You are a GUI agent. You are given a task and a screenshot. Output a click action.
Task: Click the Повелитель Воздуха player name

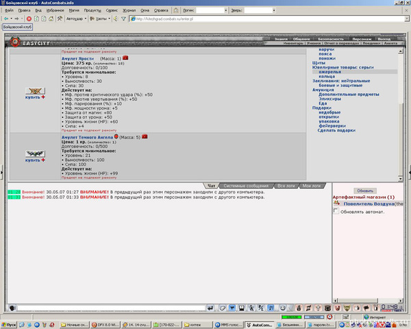369,204
